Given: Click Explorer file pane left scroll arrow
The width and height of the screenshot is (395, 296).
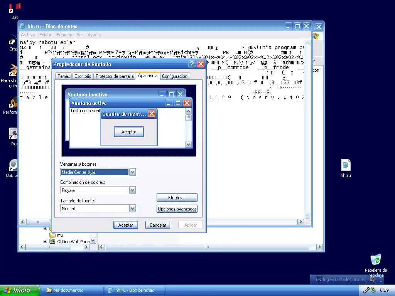Looking at the screenshot, I should [x=101, y=247].
